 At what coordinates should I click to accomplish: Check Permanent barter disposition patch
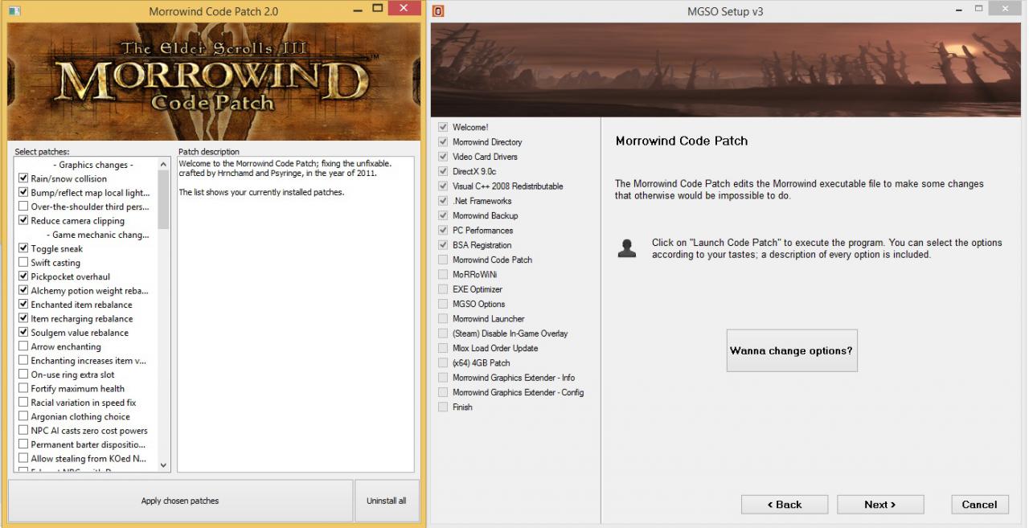(23, 444)
